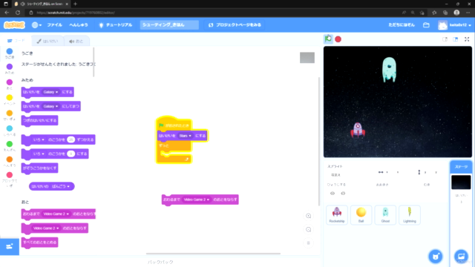Select the Rocketship sprite
475x267 pixels.
[337, 214]
